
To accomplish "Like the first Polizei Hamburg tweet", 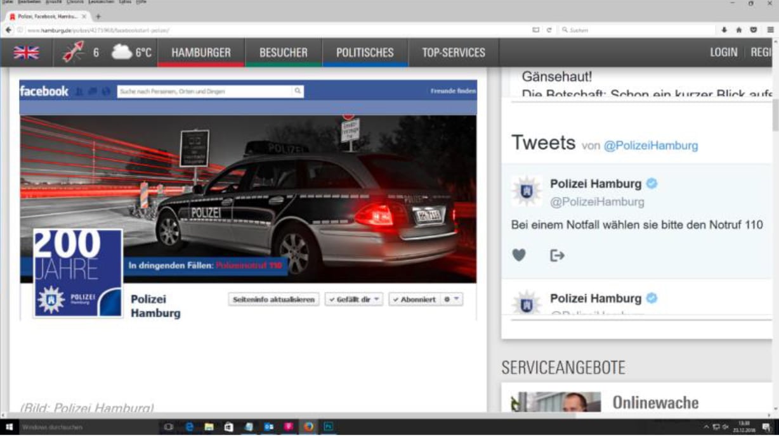I will [x=519, y=255].
